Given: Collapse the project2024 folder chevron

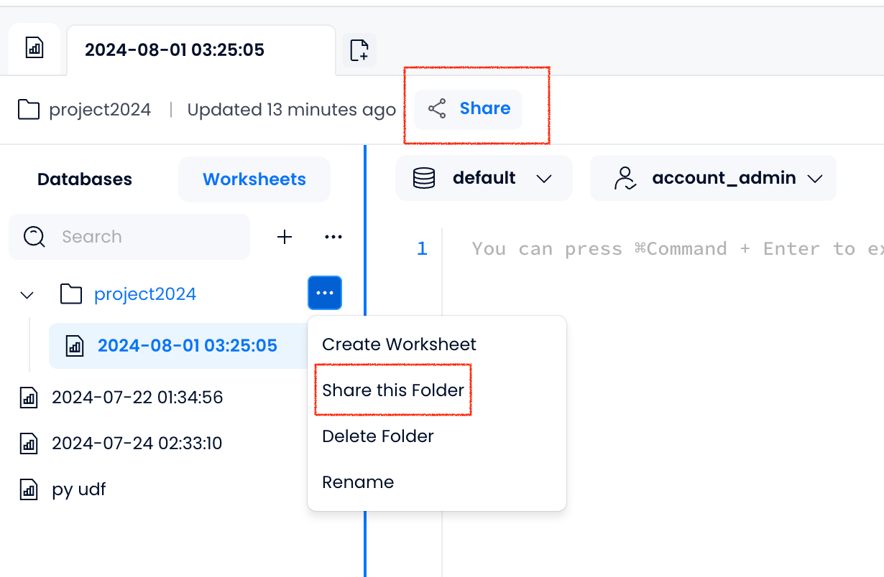Looking at the screenshot, I should click(27, 295).
